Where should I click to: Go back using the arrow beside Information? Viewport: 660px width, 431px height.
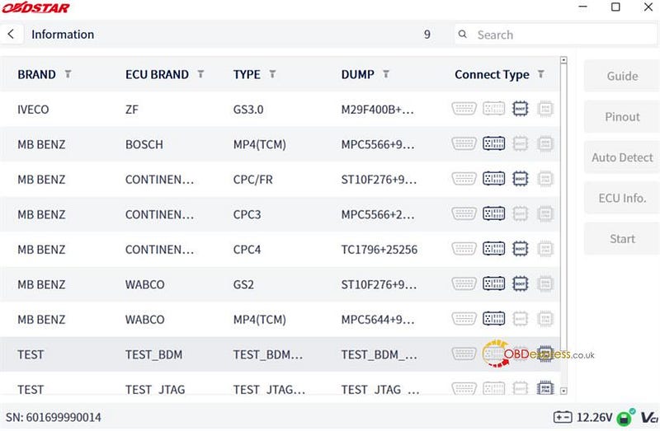(x=12, y=34)
